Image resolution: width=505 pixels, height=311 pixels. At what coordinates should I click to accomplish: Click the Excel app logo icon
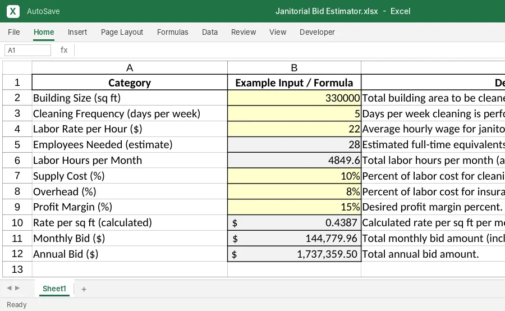coord(13,11)
